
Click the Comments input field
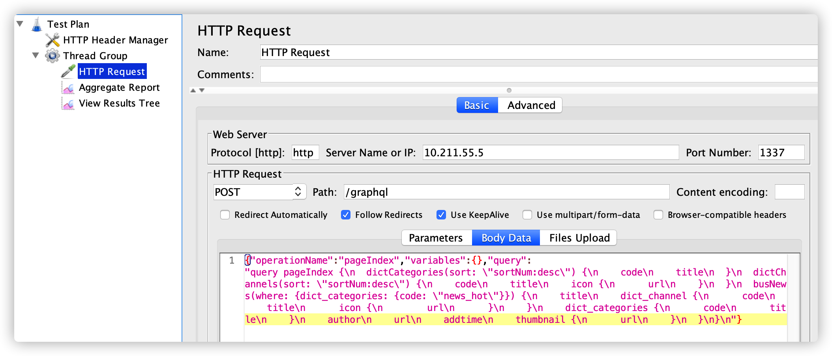tap(539, 74)
